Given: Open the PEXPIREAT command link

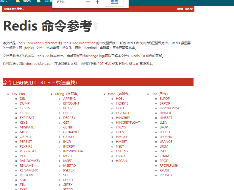Looking at the screenshot, I should [x=28, y=151].
